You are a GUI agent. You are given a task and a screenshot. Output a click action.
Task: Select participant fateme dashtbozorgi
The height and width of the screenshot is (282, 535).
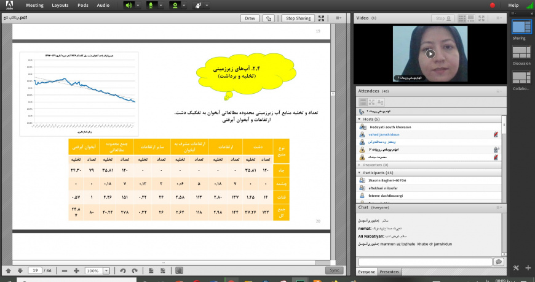(x=429, y=196)
